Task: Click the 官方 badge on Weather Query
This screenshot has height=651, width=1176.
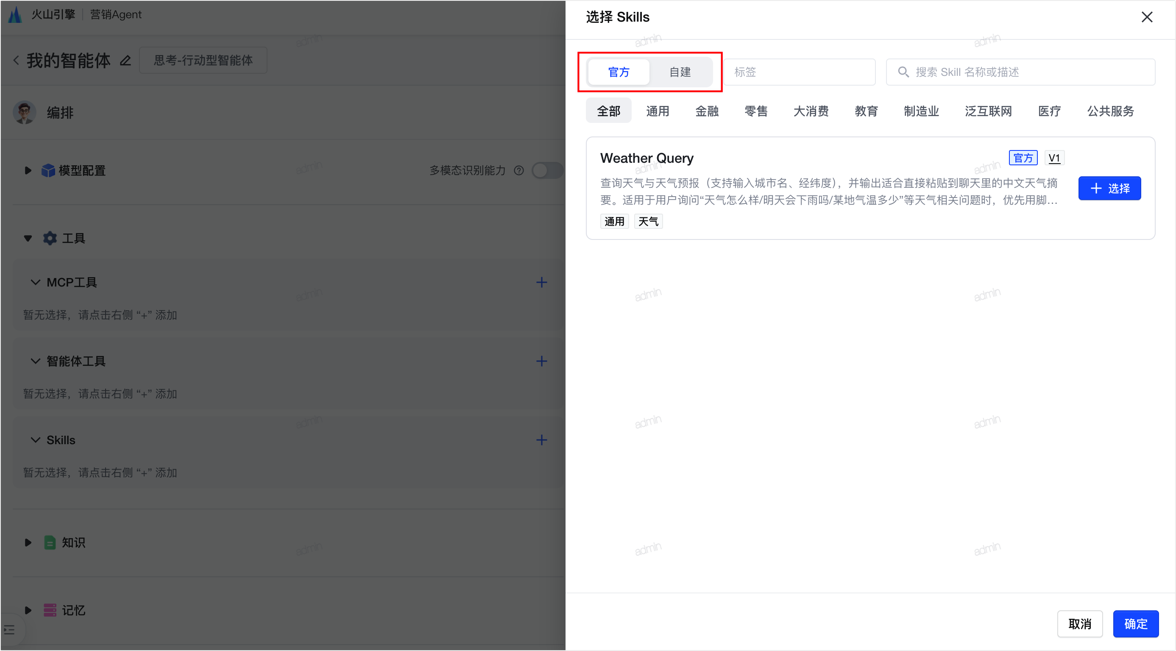Action: pos(1023,158)
